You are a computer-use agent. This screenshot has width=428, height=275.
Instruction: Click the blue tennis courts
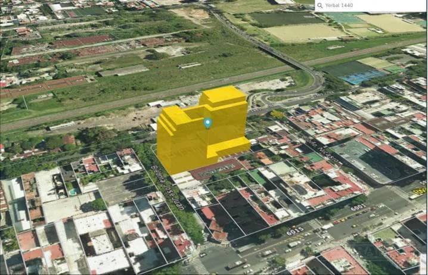click(x=362, y=77)
